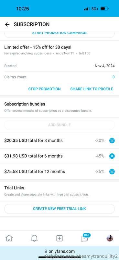Remove the 3 months bundle
Screen dimensions: 119x260
pyautogui.click(x=112, y=141)
